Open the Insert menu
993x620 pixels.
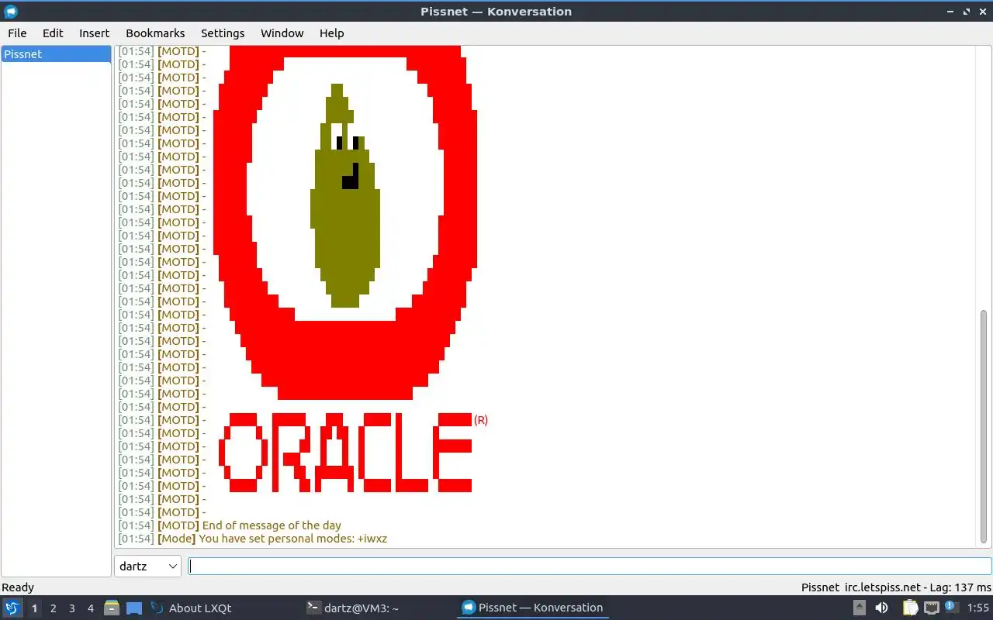pos(94,33)
